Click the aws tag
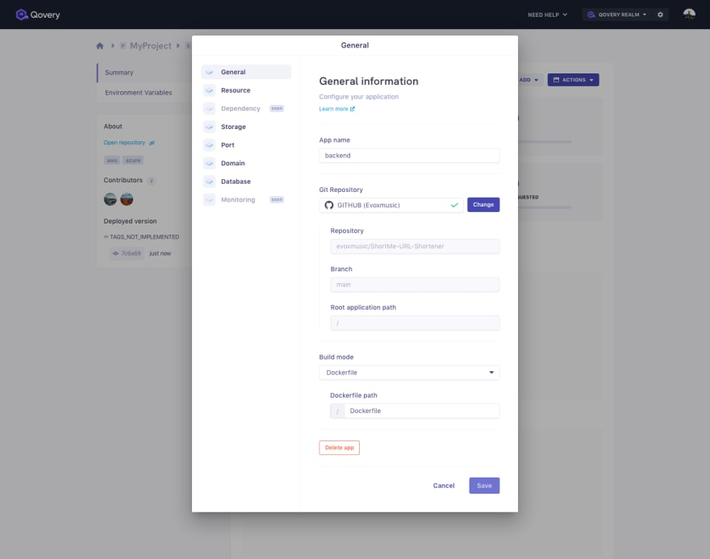710x559 pixels. coord(112,161)
